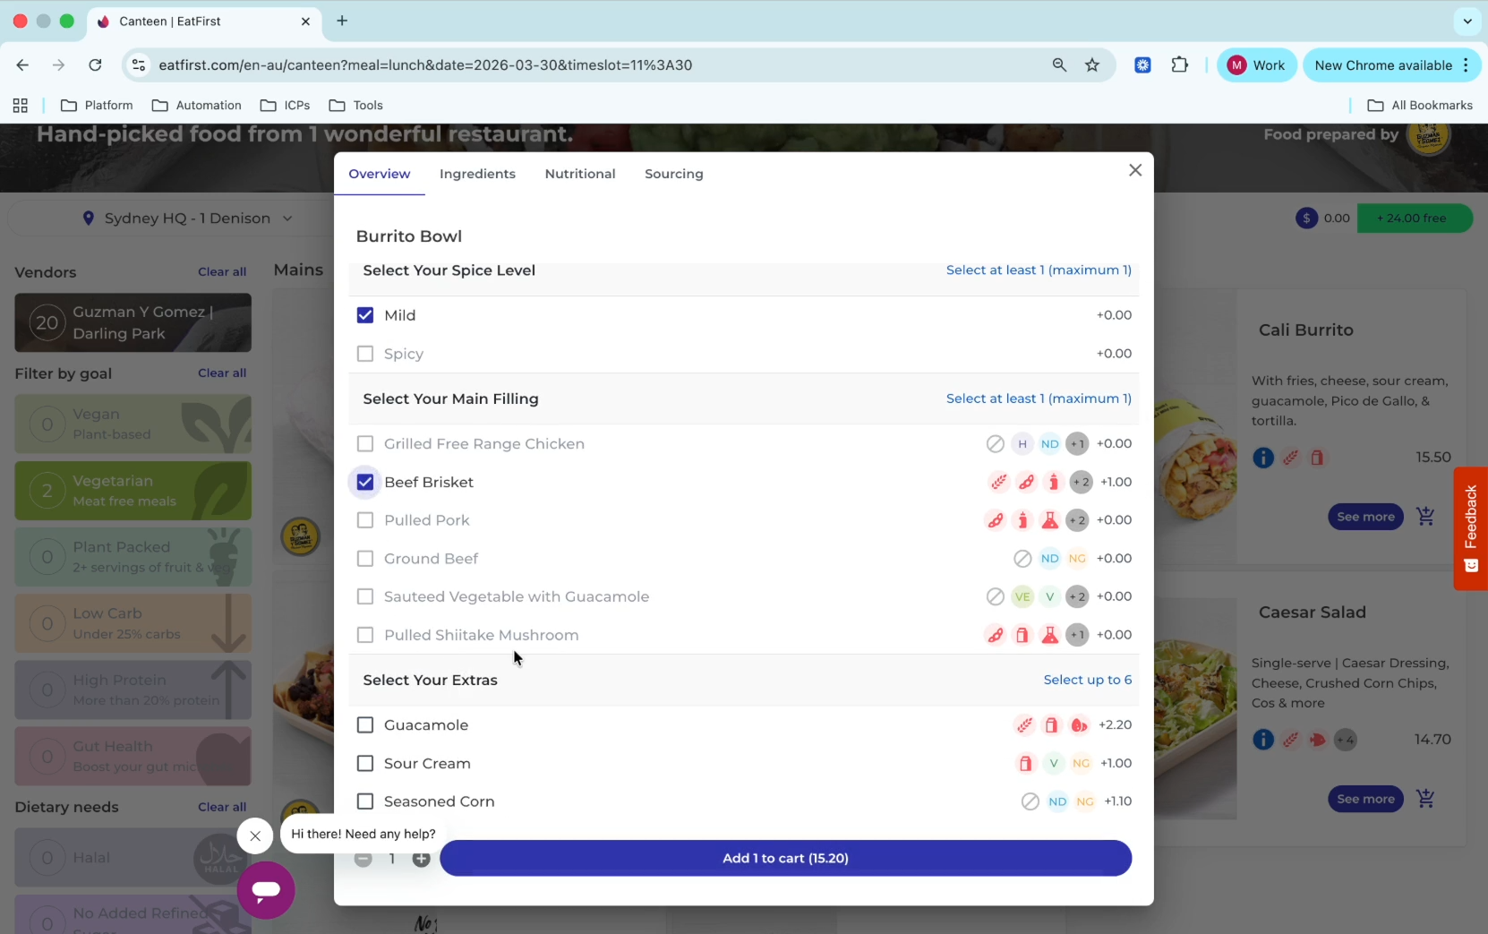The image size is (1488, 934).
Task: Reload the page
Action: 95,64
